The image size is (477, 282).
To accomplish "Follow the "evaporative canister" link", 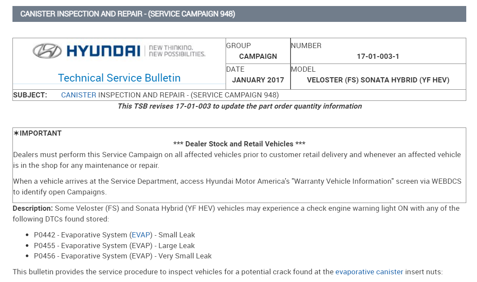I will click(x=369, y=272).
